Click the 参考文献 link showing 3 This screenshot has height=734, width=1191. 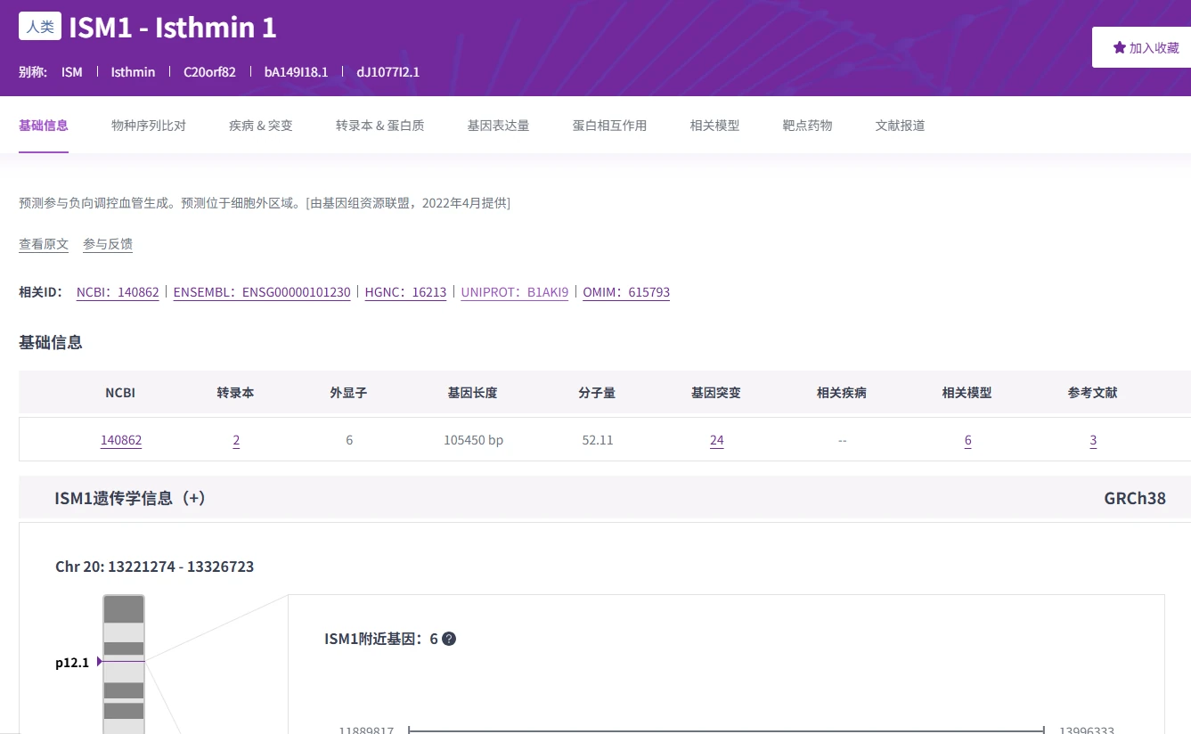click(1092, 439)
